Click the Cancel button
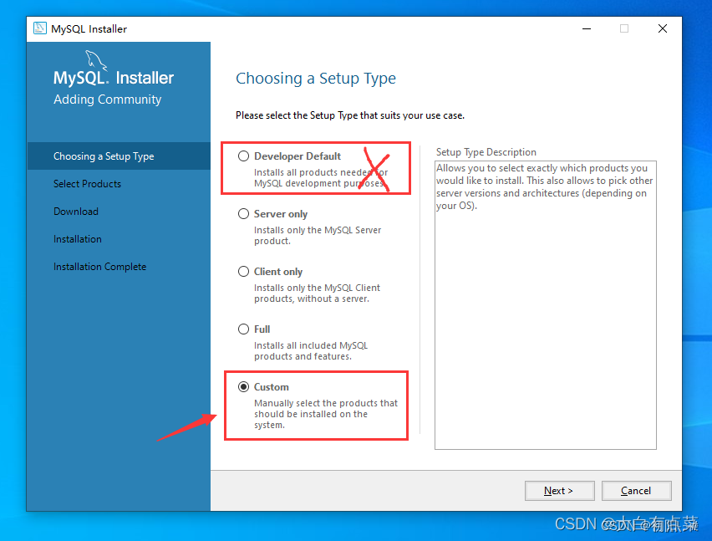The height and width of the screenshot is (541, 712). 636,491
